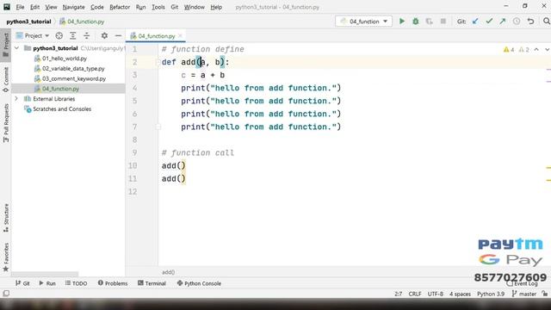The height and width of the screenshot is (310, 551).
Task: Hide the Project tool window
Action: [x=118, y=35]
